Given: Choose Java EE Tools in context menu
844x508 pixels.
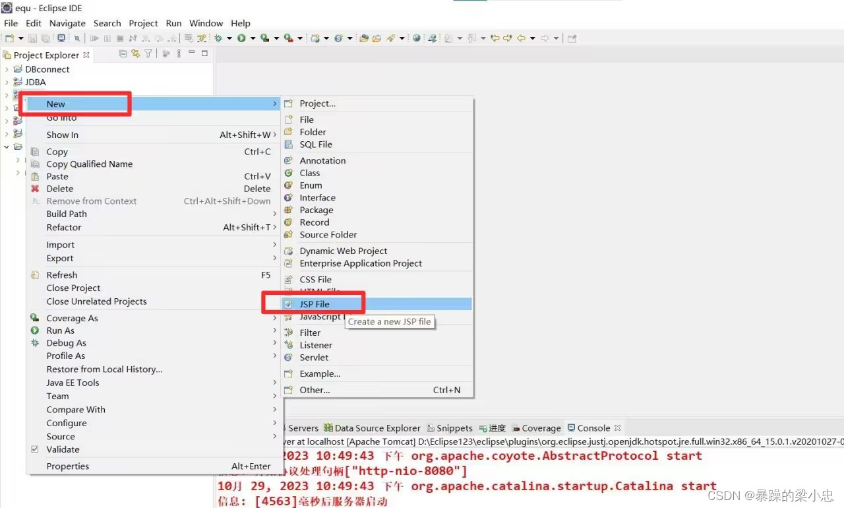Looking at the screenshot, I should pos(154,383).
